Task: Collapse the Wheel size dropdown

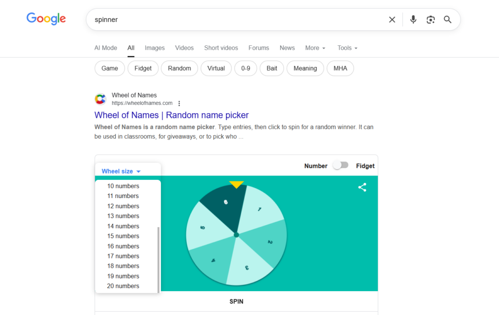Action: [121, 171]
